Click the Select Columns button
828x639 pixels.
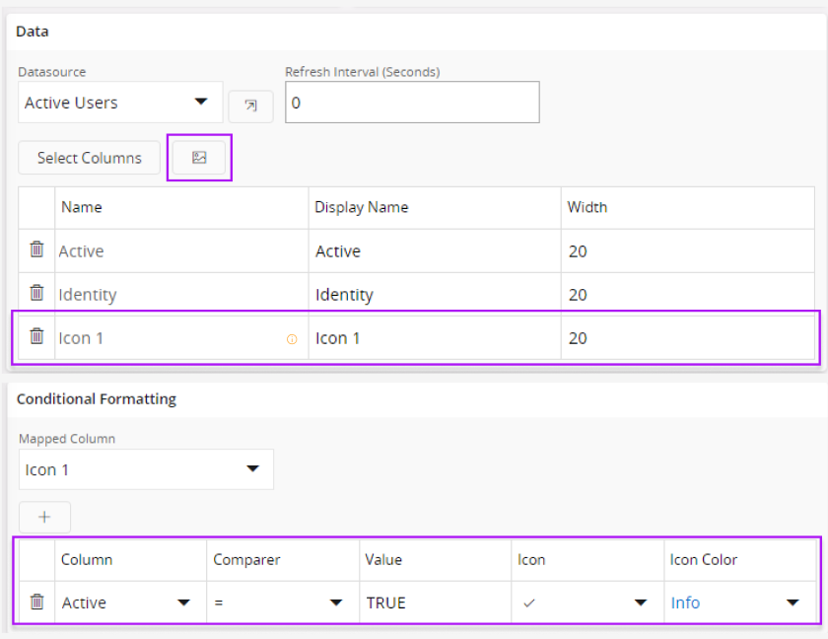(x=89, y=157)
